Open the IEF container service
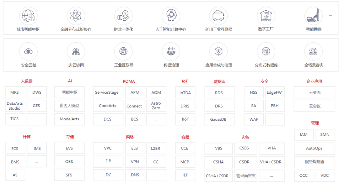The width and height of the screenshot is (339, 183). click(185, 175)
